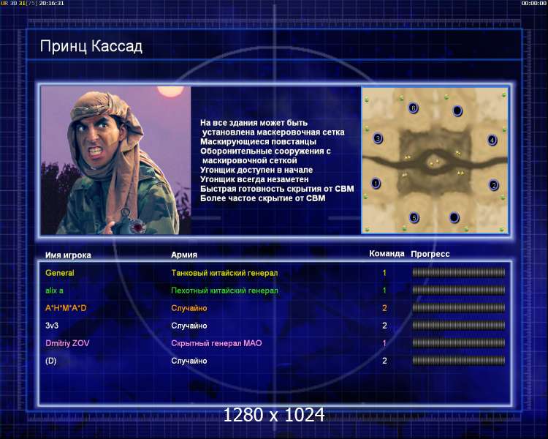Click General's loading progress bar
This screenshot has width=548, height=439.
pos(459,272)
